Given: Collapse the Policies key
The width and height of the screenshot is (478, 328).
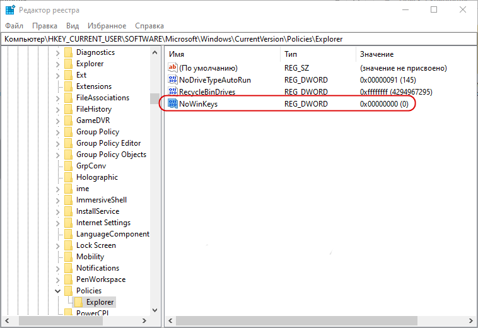Looking at the screenshot, I should (57, 291).
